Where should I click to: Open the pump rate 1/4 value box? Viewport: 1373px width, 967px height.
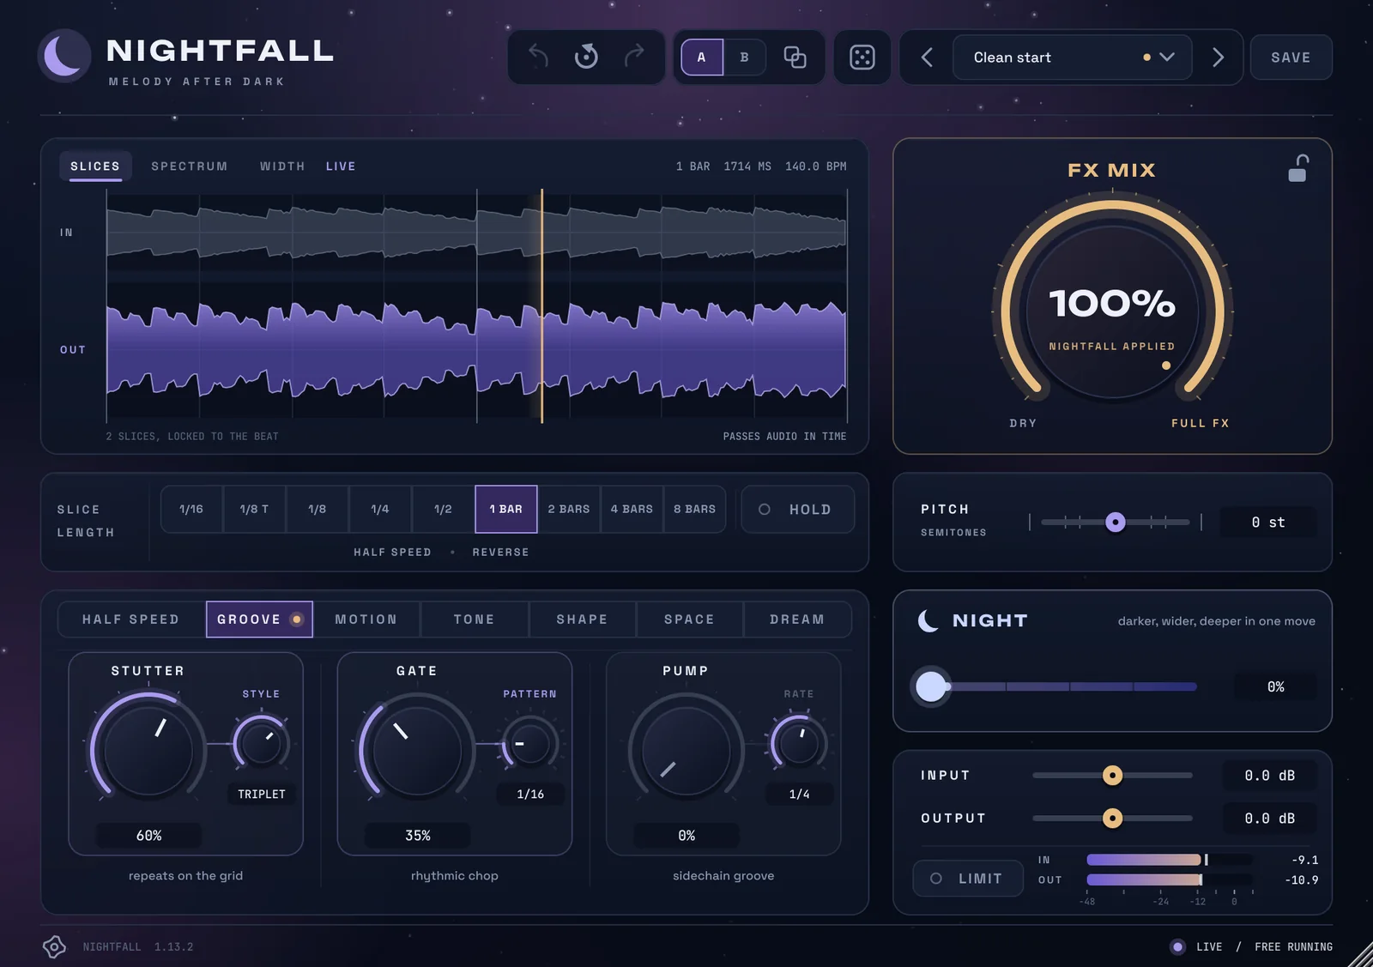click(x=800, y=795)
